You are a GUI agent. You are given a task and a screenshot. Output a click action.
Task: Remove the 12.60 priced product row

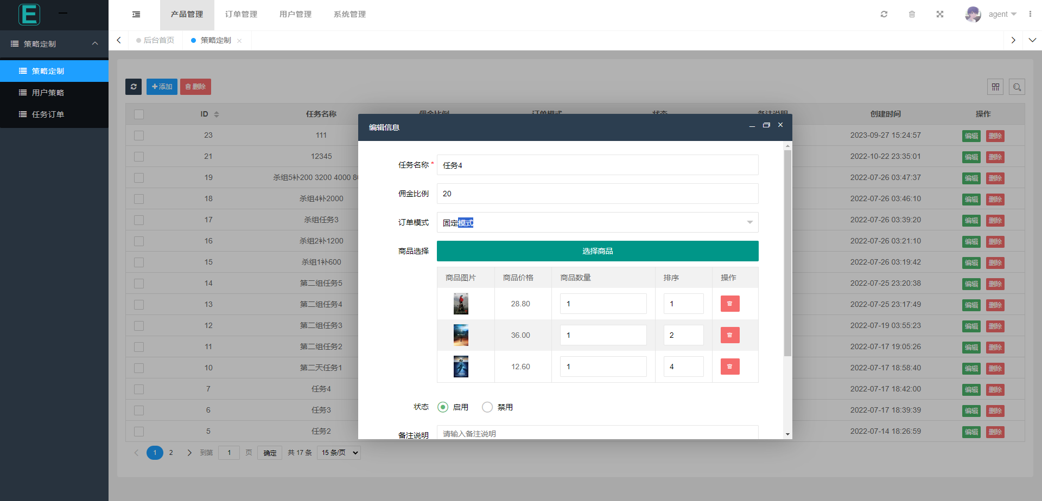(729, 367)
